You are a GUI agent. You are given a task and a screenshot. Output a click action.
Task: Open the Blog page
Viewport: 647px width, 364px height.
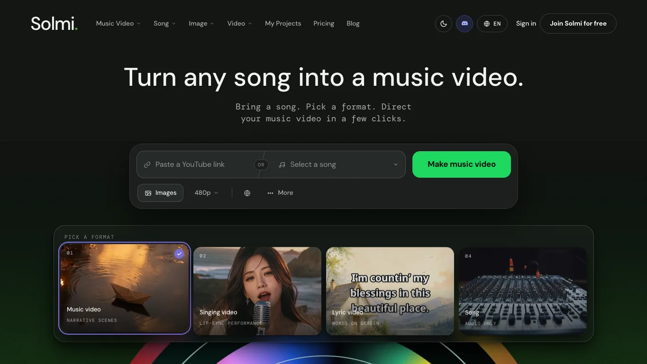[353, 23]
